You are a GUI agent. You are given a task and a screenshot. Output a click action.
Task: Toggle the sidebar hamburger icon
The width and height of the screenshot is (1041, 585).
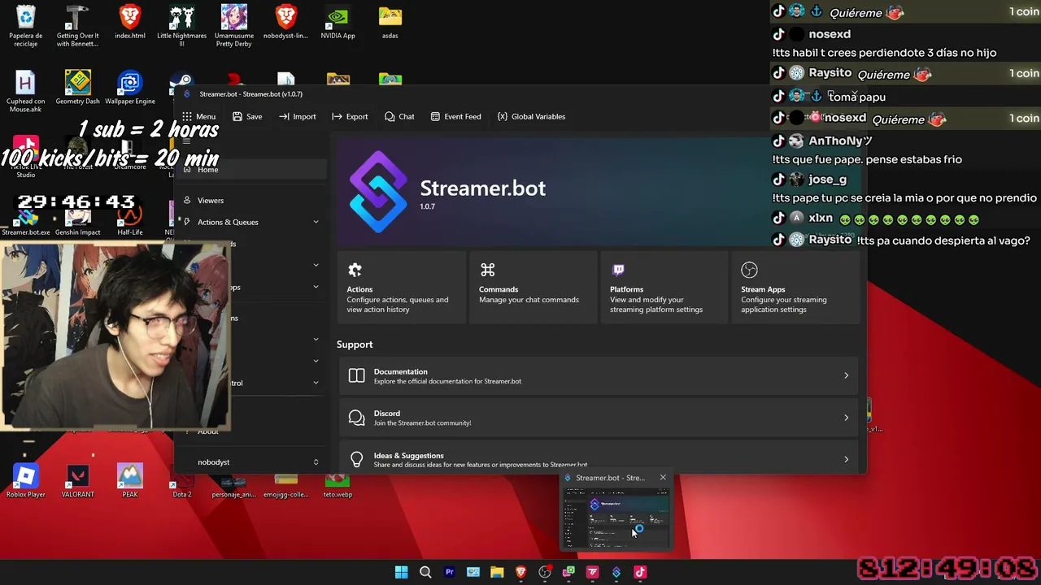[187, 141]
